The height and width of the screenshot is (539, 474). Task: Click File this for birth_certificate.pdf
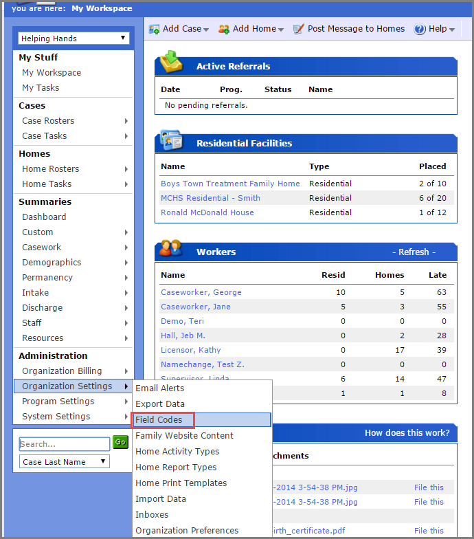coord(429,531)
